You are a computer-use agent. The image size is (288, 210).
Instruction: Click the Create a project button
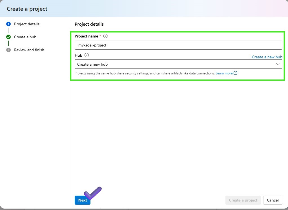[243, 200]
